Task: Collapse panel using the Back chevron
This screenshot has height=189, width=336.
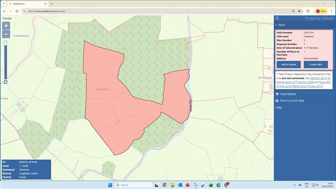Action: [276, 25]
